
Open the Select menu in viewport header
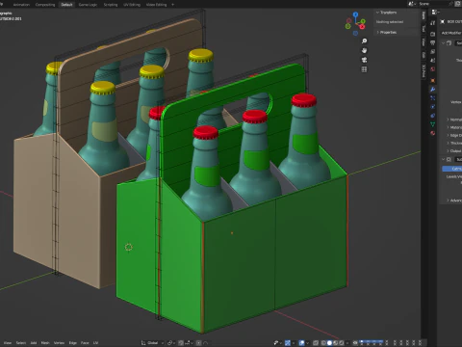coord(21,343)
